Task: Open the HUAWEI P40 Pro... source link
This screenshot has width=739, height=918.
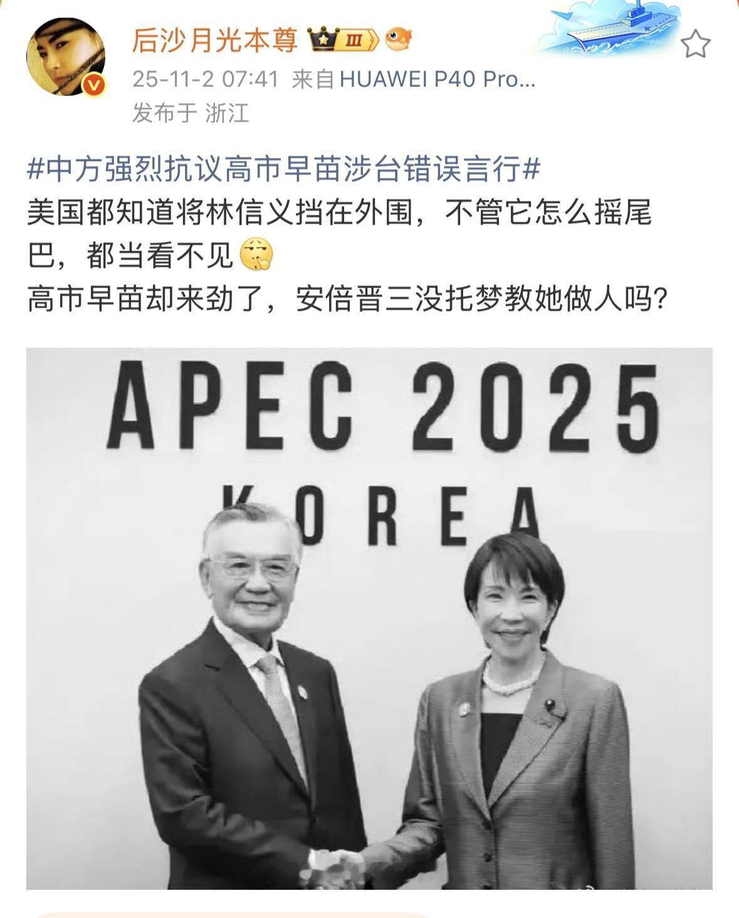Action: click(x=438, y=80)
